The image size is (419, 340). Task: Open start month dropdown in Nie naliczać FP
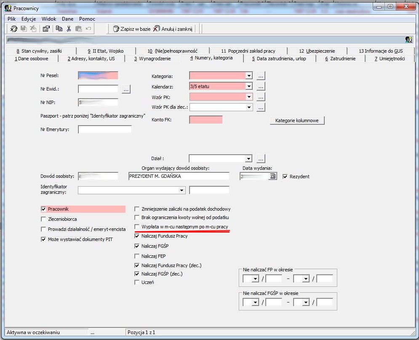[x=255, y=279]
